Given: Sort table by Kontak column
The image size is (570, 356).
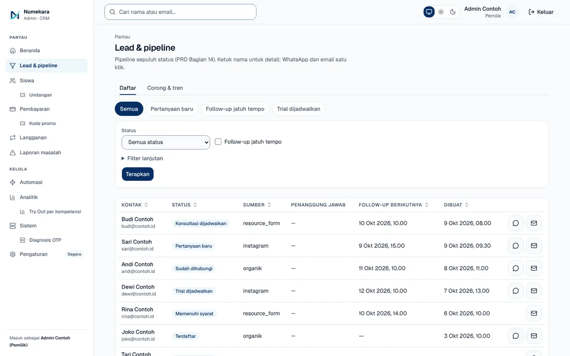Looking at the screenshot, I should tap(135, 205).
